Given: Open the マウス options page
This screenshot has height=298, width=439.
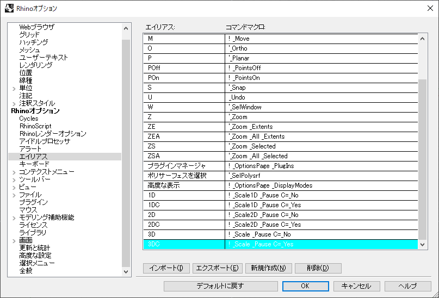Looking at the screenshot, I should tap(28, 209).
